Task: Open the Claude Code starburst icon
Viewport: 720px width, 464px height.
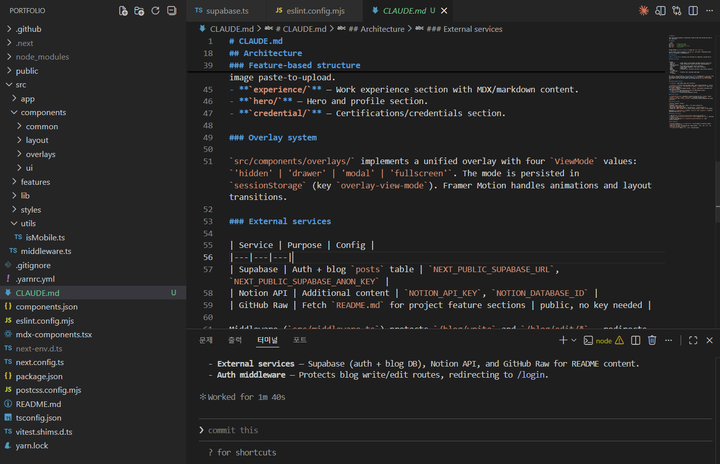Action: pyautogui.click(x=644, y=11)
